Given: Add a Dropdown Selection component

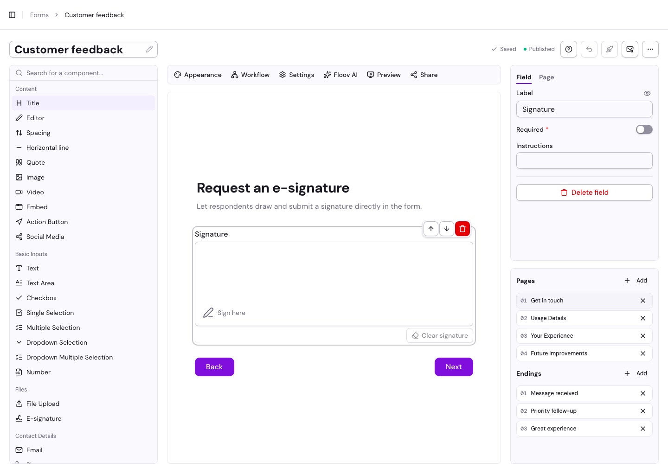Looking at the screenshot, I should pos(83,342).
